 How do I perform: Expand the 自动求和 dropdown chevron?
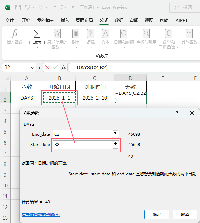click(37, 47)
